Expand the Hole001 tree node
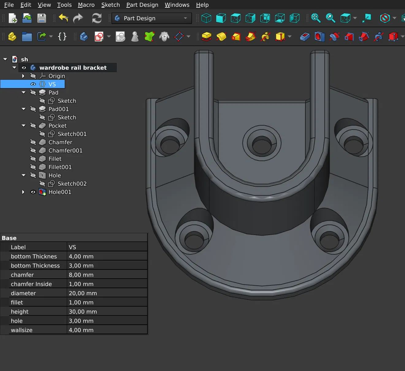 coord(23,192)
